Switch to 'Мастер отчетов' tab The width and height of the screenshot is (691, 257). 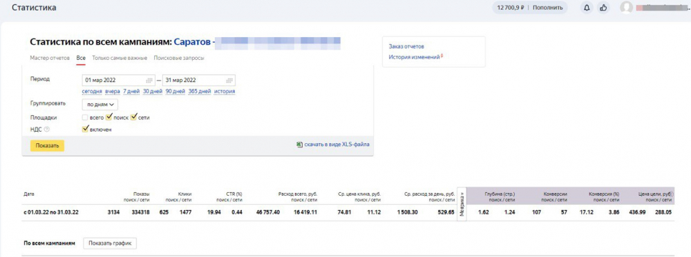point(50,58)
